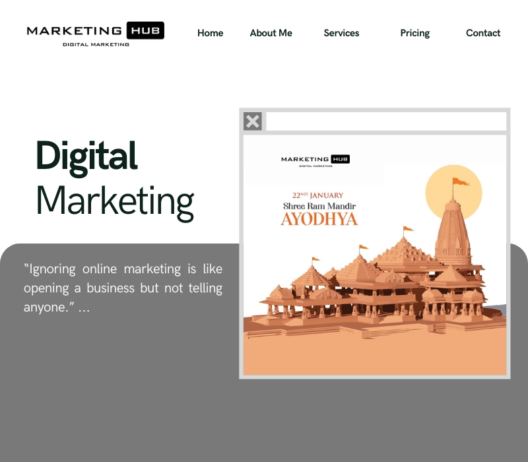Click the 'Digital Marketing' tagline under header logo

click(x=96, y=44)
